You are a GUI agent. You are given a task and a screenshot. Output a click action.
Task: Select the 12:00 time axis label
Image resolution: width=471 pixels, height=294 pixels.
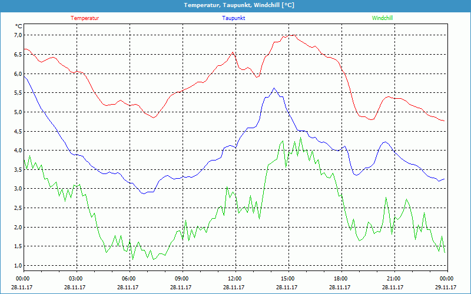coord(234,278)
